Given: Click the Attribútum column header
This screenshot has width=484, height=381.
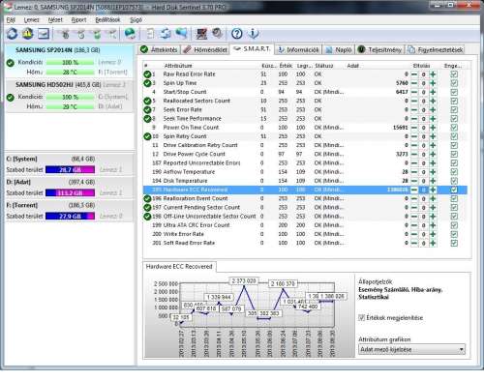Looking at the screenshot, I should coord(178,66).
